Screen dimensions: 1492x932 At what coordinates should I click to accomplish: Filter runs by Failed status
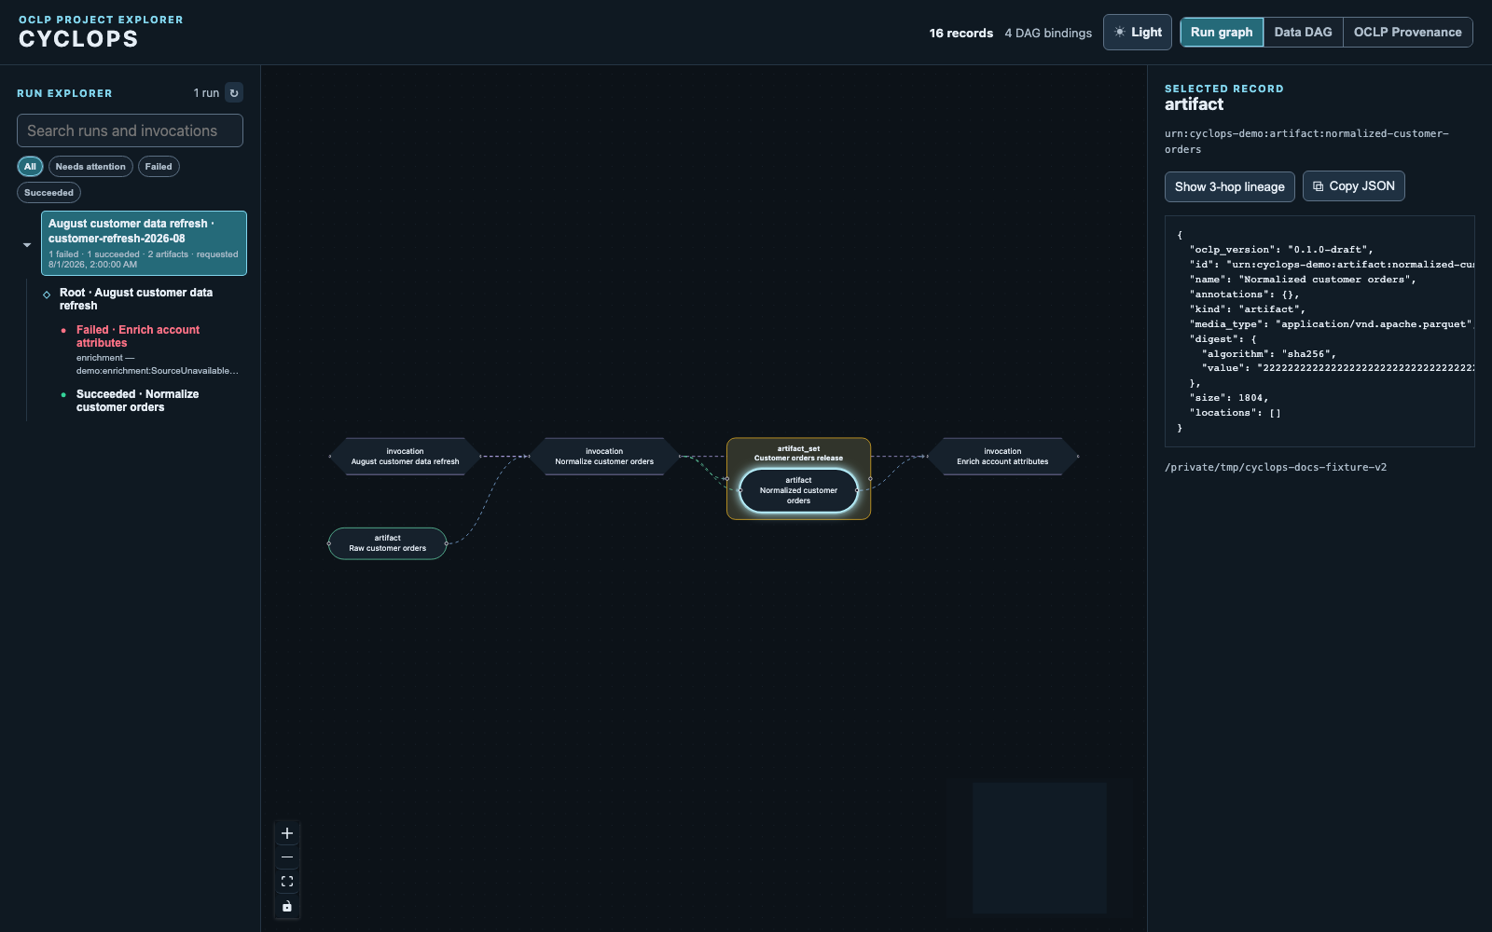point(159,167)
